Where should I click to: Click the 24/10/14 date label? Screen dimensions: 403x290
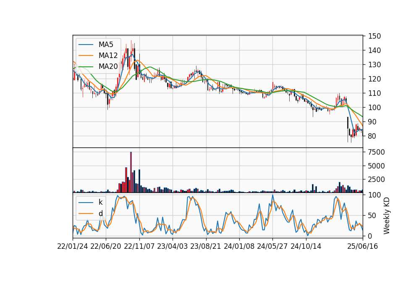[306, 246]
